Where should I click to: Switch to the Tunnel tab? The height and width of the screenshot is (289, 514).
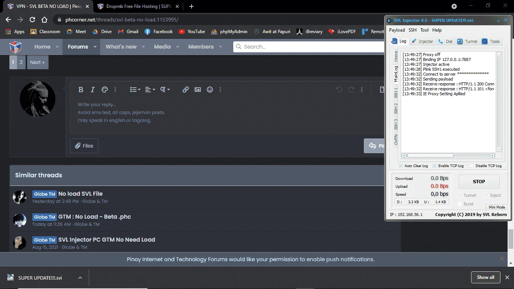(x=467, y=41)
